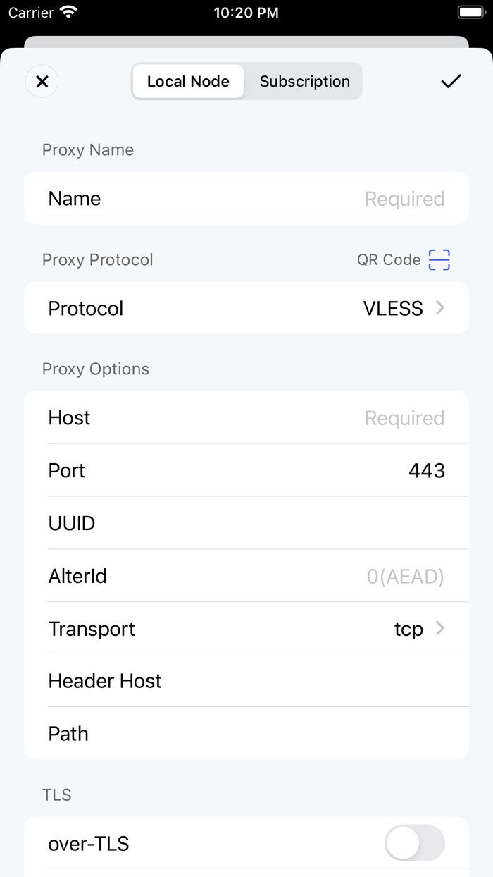Tap the QR Code label link
This screenshot has height=877, width=493.
coord(388,259)
